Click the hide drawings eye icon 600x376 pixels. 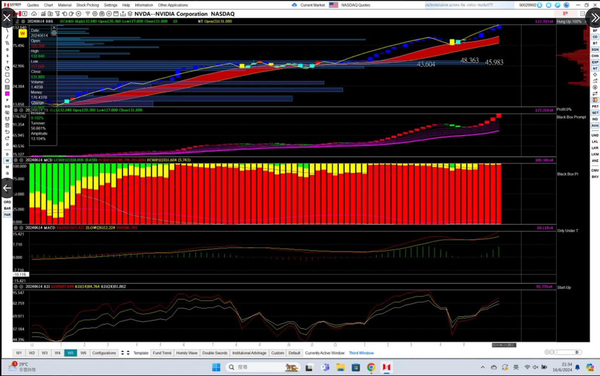[7, 113]
